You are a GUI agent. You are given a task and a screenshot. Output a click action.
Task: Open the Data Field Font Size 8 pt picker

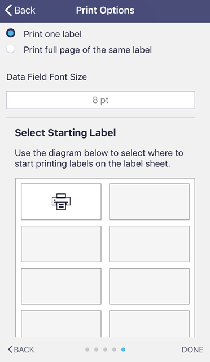pos(100,100)
